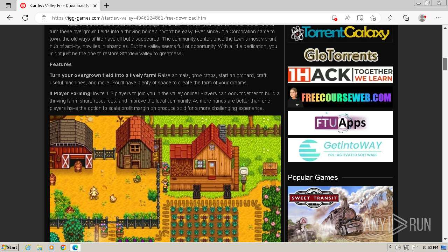Click the Stardew Valley farm screenshot
448x252 pixels.
(x=165, y=179)
